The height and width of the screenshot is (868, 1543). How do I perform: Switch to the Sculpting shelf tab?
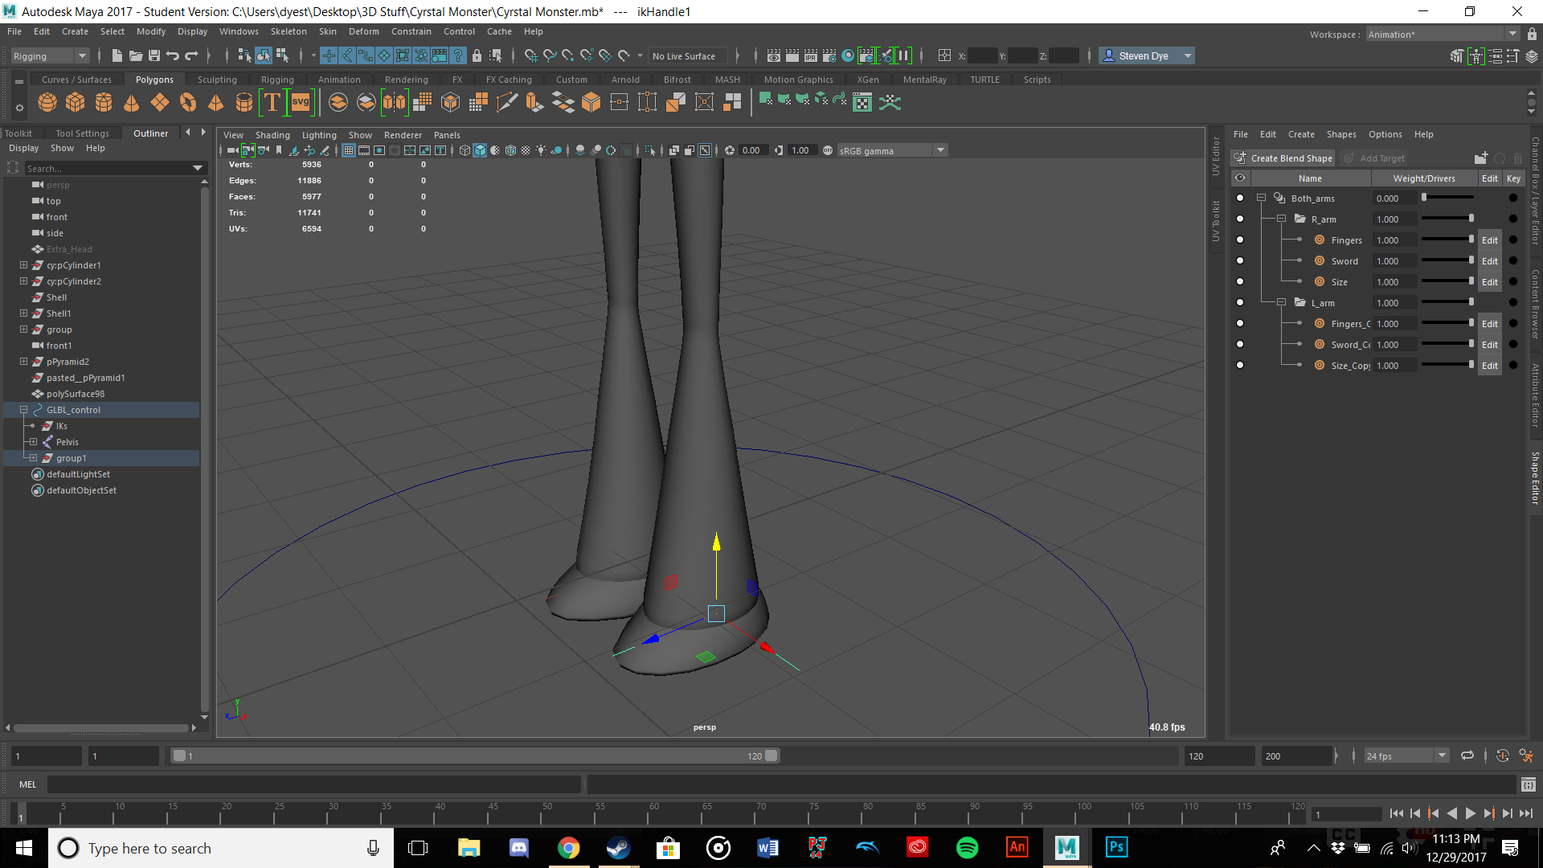217,79
